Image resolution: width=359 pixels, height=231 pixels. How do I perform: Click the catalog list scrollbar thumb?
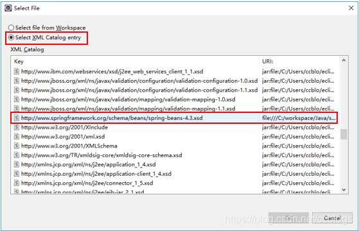(x=344, y=134)
